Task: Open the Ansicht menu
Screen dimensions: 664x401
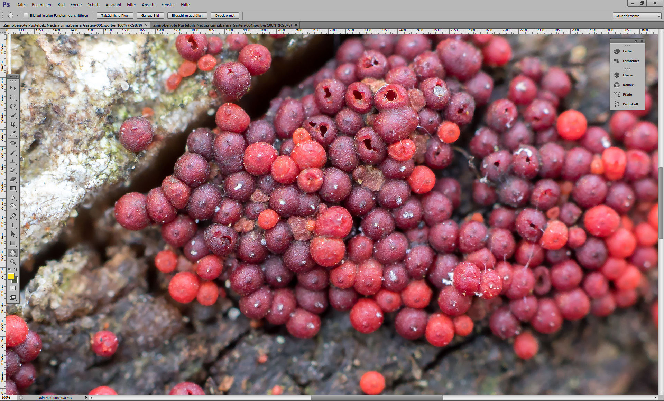Action: pos(149,4)
